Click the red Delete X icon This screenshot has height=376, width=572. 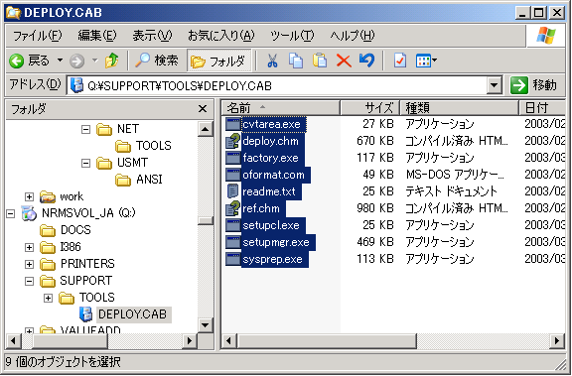click(344, 61)
